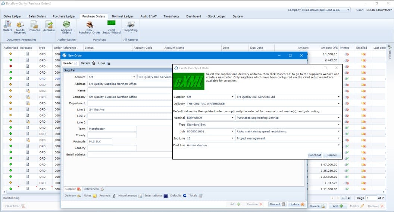394x212 pixels.
Task: Switch to Lines tab in New Order
Action: tap(104, 63)
